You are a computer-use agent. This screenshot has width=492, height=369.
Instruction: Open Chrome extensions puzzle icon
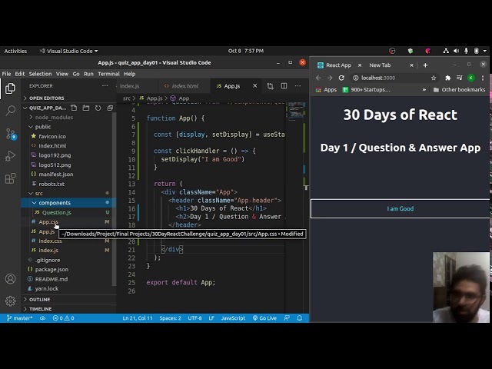pyautogui.click(x=447, y=78)
